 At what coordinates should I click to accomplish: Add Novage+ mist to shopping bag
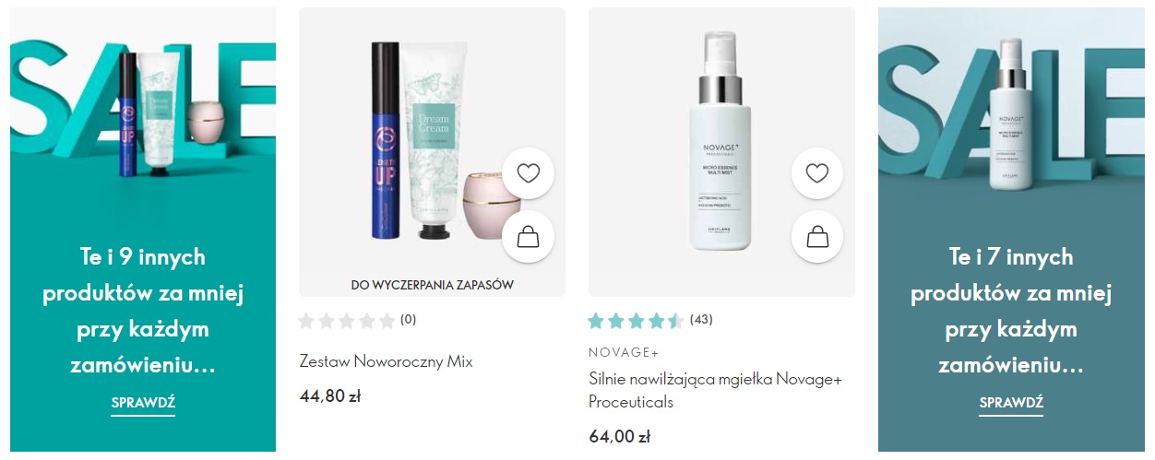coord(817,237)
